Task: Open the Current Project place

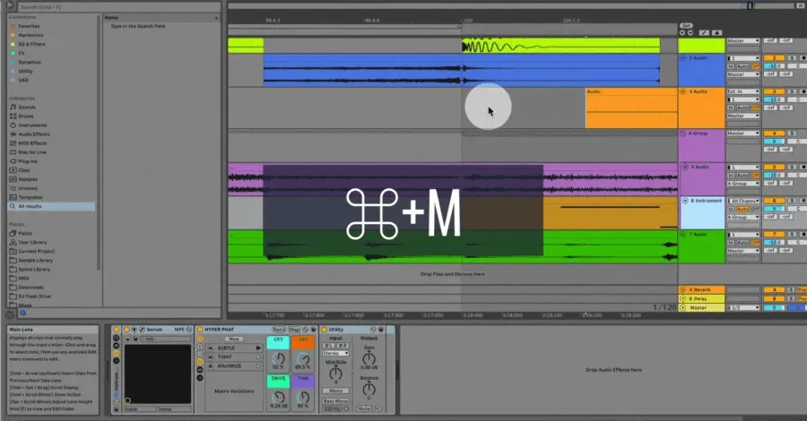Action: [36, 252]
